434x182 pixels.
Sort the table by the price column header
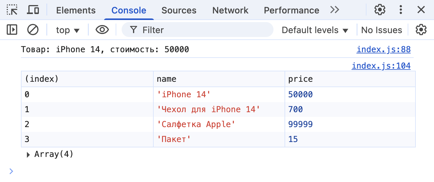click(x=300, y=79)
